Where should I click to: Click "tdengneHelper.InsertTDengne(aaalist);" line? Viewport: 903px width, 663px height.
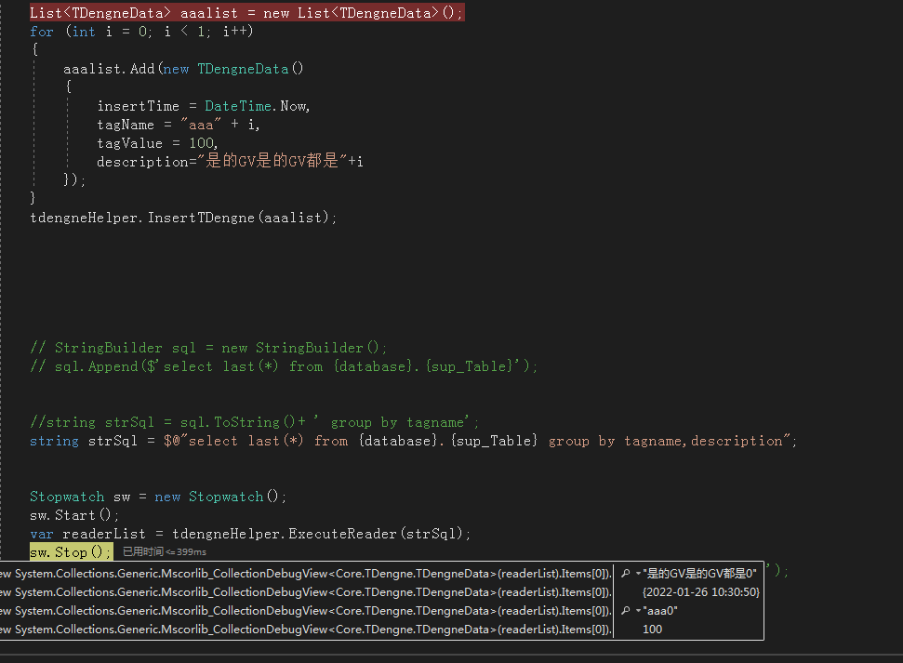coord(183,218)
